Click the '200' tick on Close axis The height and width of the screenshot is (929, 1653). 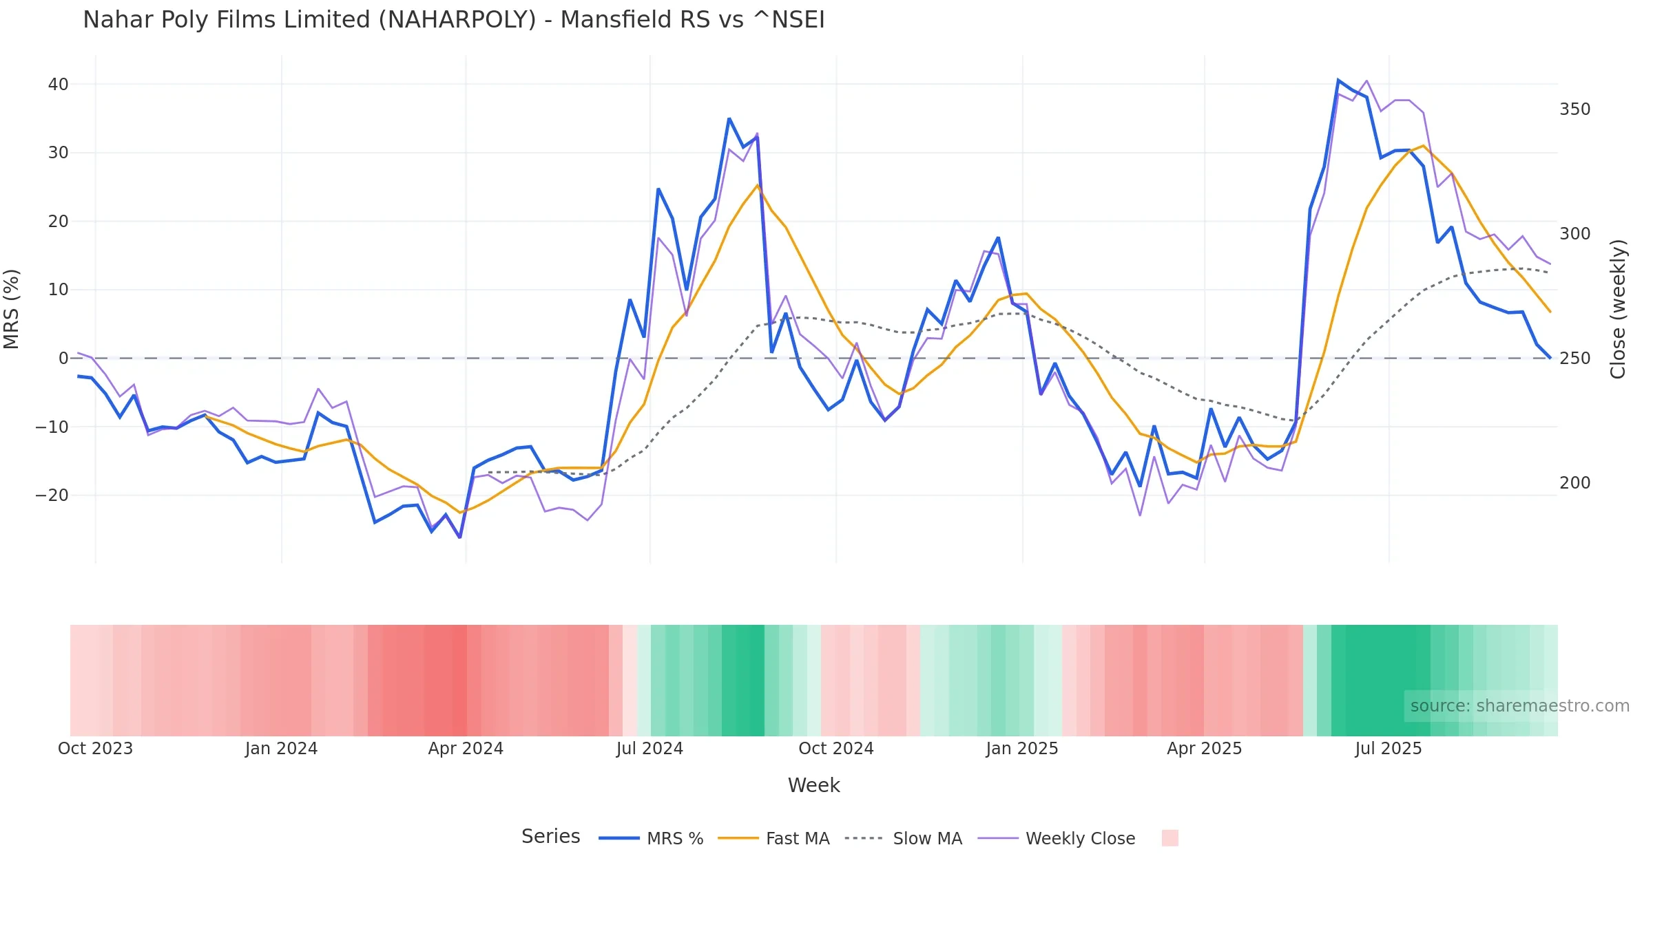[x=1575, y=483]
